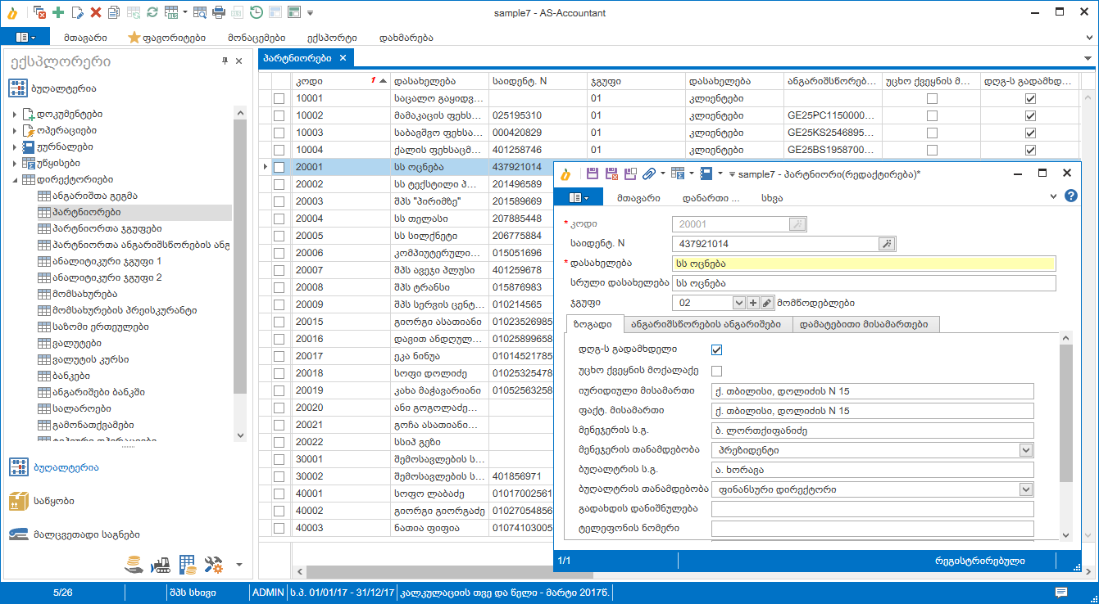Tick the row selection checkbox for code 10003
This screenshot has height=604, width=1099.
click(279, 133)
